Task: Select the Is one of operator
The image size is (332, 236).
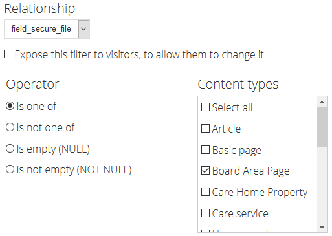Action: click(10, 106)
